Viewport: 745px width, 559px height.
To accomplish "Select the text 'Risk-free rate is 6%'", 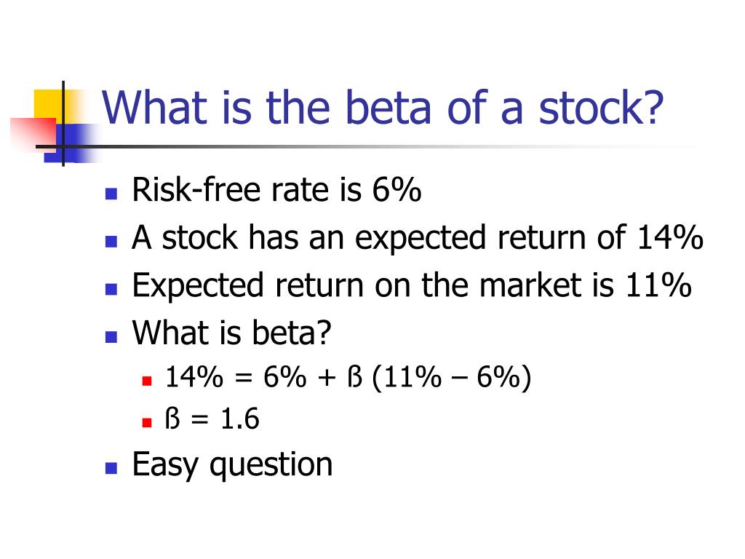I will pyautogui.click(x=276, y=190).
